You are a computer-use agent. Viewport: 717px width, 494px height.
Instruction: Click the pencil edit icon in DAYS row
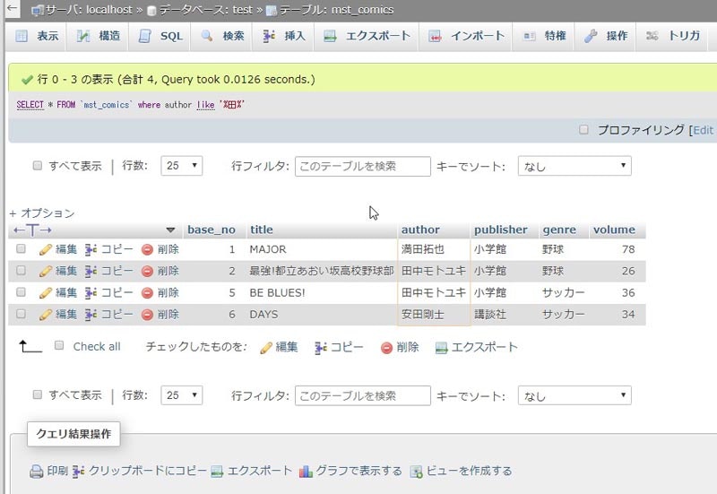point(46,315)
